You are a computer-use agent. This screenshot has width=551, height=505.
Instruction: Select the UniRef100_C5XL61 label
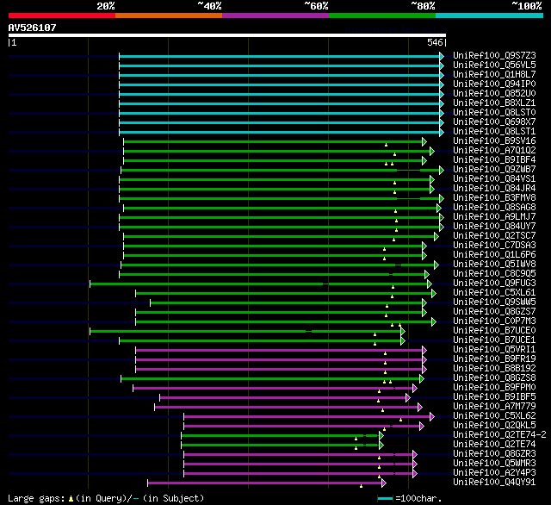point(494,293)
